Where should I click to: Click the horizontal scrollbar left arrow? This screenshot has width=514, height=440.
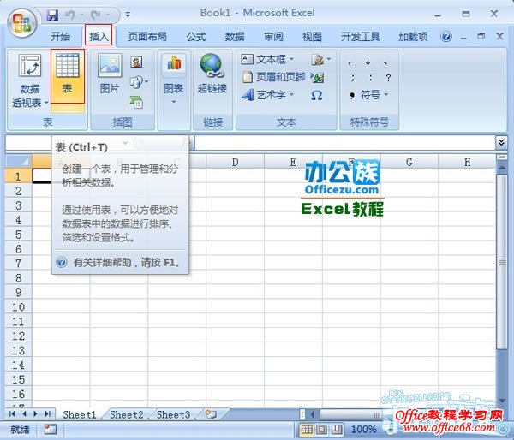(313, 414)
